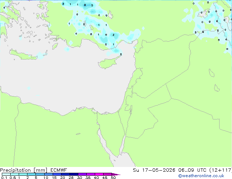Select the 25–30 mm navy legend swatch

pos(74,174)
